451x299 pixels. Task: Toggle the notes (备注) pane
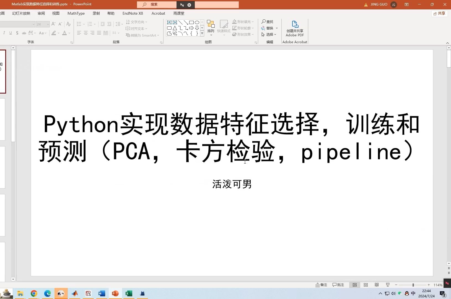point(321,285)
